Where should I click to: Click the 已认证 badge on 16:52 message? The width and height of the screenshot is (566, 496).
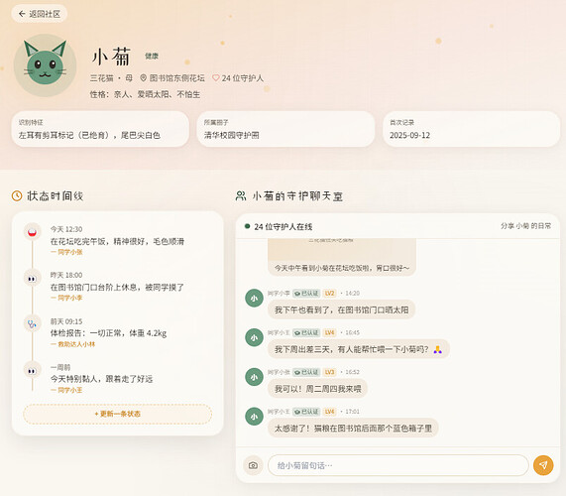coord(306,372)
